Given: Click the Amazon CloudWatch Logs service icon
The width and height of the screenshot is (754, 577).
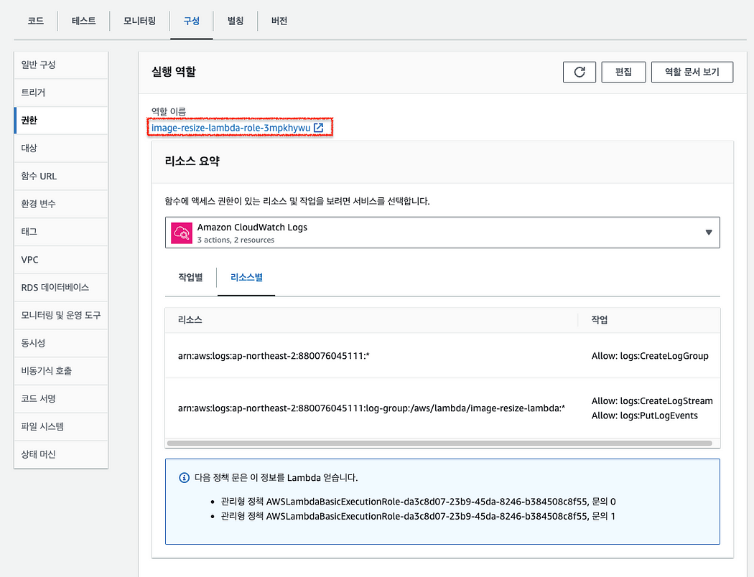Looking at the screenshot, I should pyautogui.click(x=181, y=233).
